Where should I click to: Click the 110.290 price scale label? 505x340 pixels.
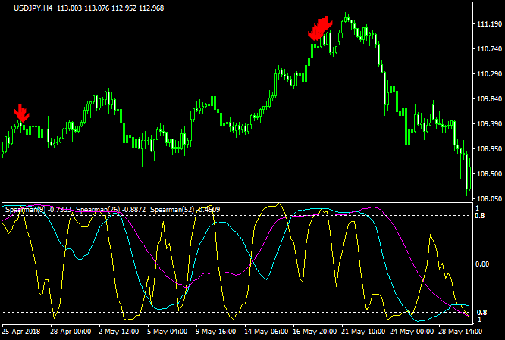[489, 74]
